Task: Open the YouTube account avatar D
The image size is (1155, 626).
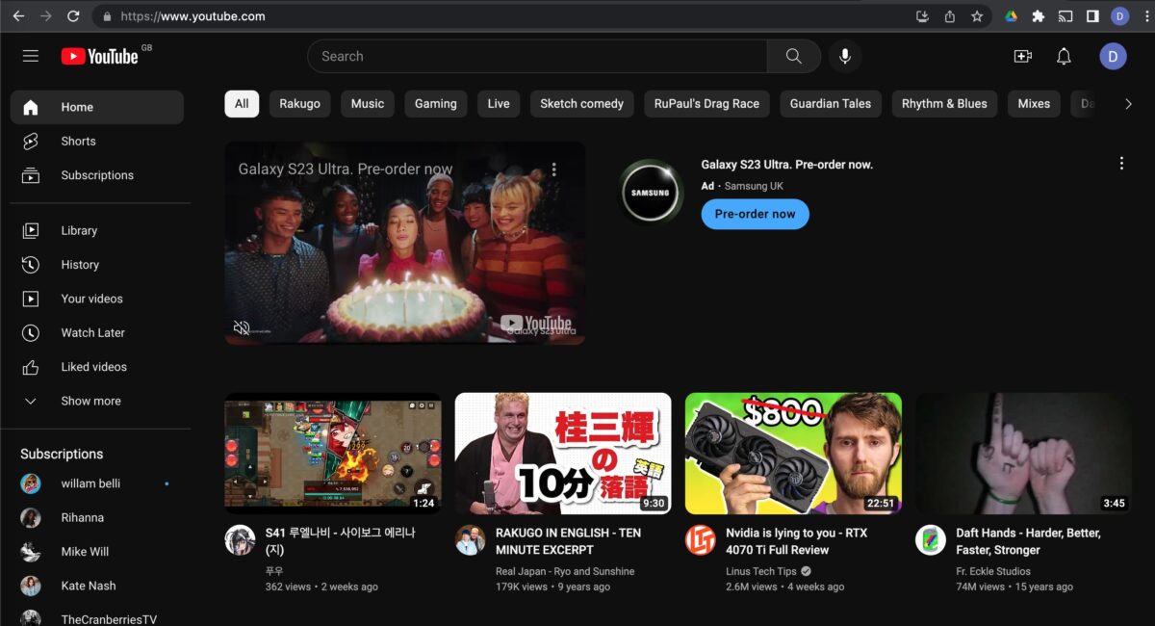Action: pyautogui.click(x=1113, y=56)
